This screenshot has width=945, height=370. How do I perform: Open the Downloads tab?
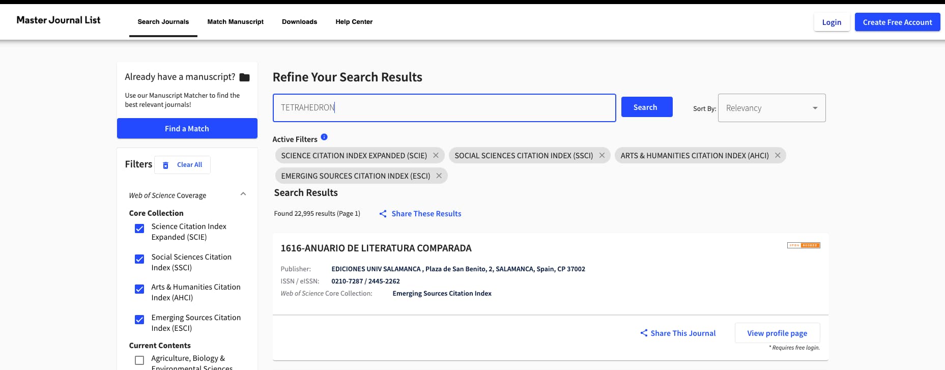tap(300, 22)
